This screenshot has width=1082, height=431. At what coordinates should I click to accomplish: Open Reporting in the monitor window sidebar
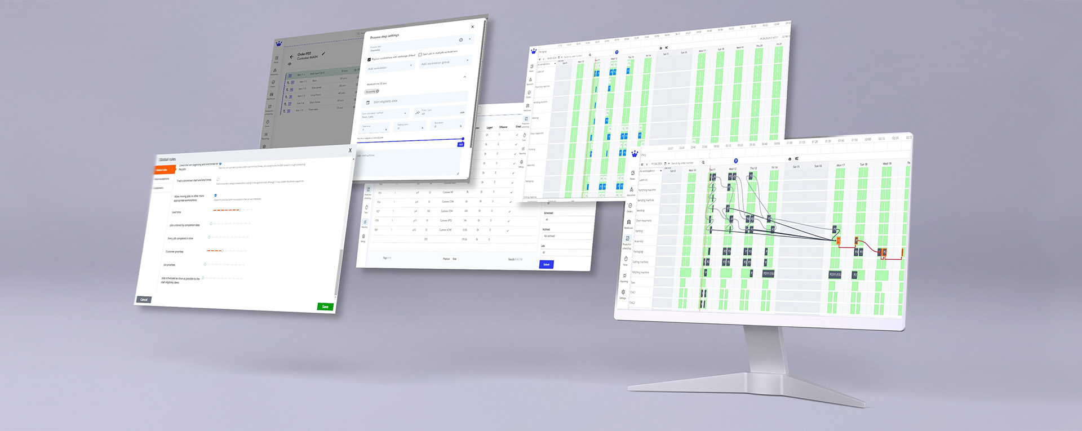[x=624, y=277]
